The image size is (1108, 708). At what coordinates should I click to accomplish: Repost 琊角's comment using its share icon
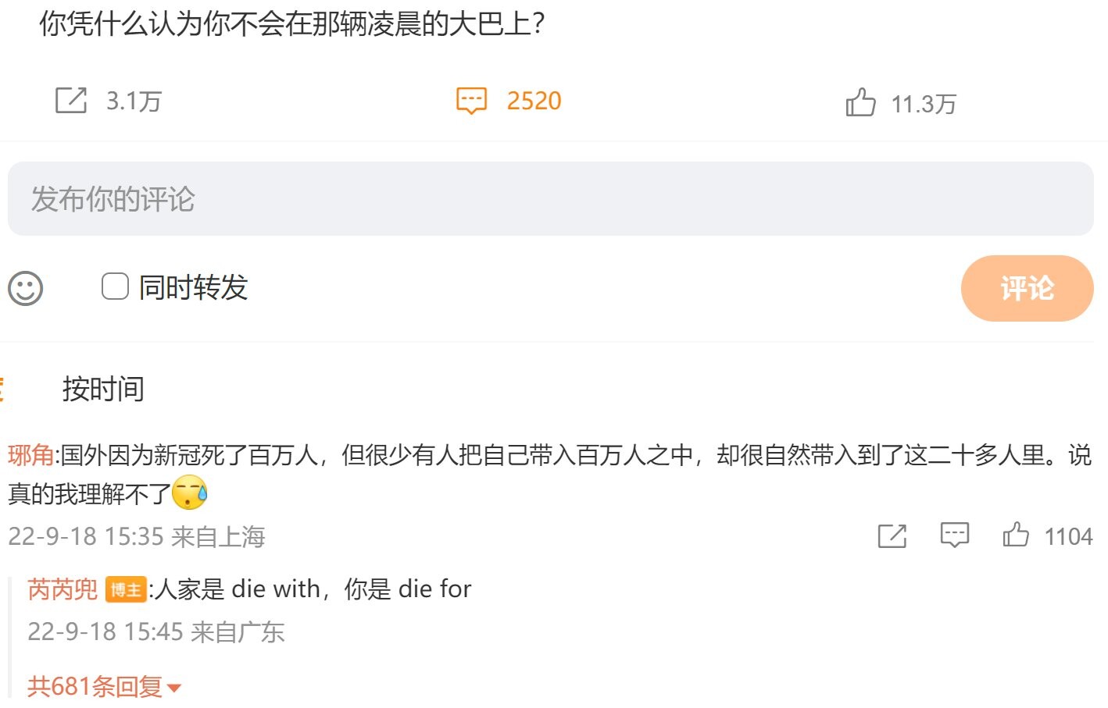[x=892, y=535]
